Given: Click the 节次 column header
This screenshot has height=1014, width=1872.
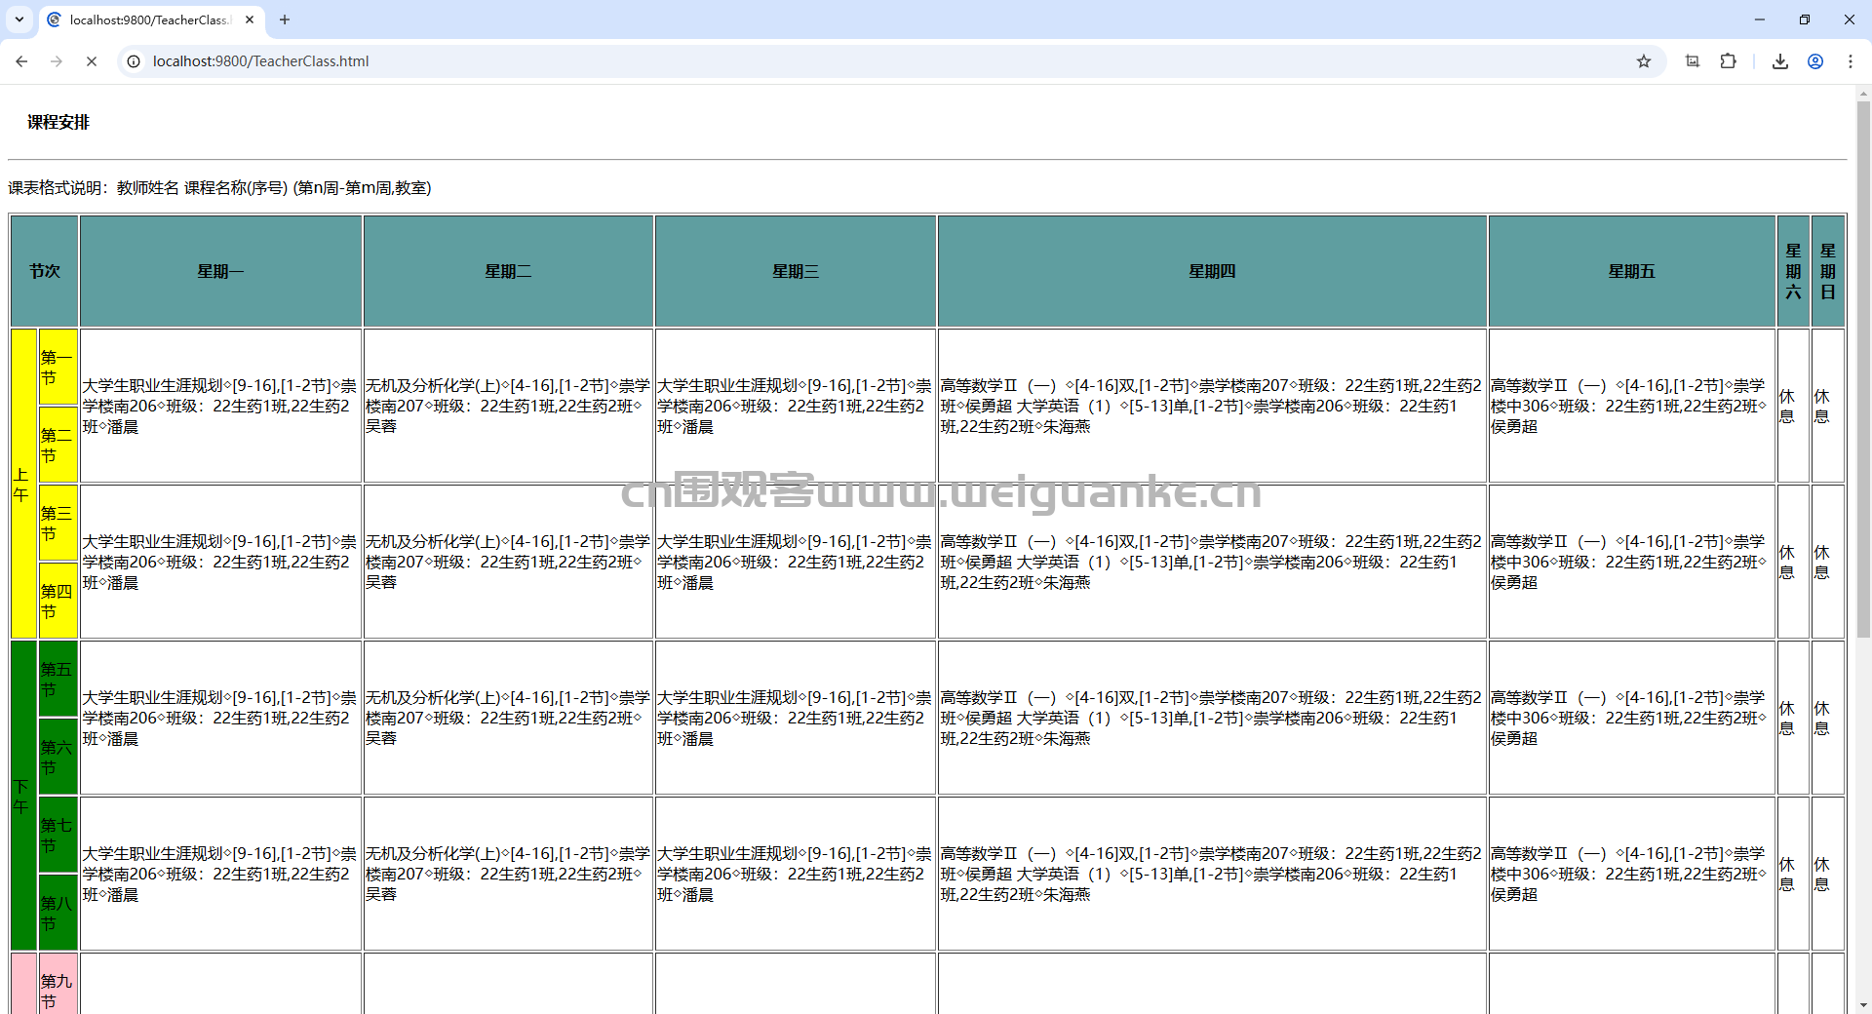Looking at the screenshot, I should coord(45,271).
